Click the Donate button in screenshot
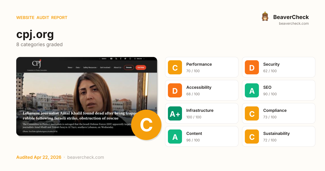The image size is (325, 171). [x=129, y=67]
